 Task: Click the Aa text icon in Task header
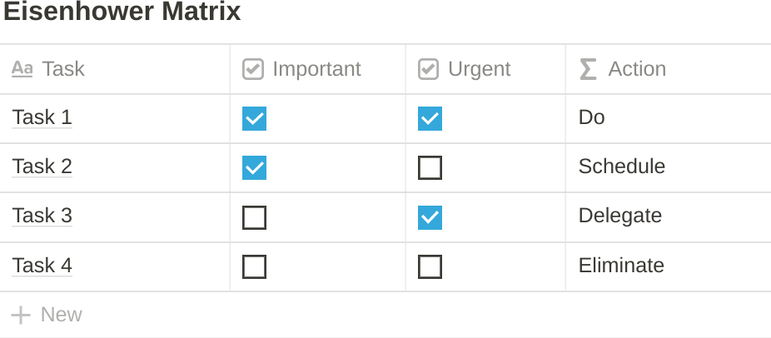(22, 69)
